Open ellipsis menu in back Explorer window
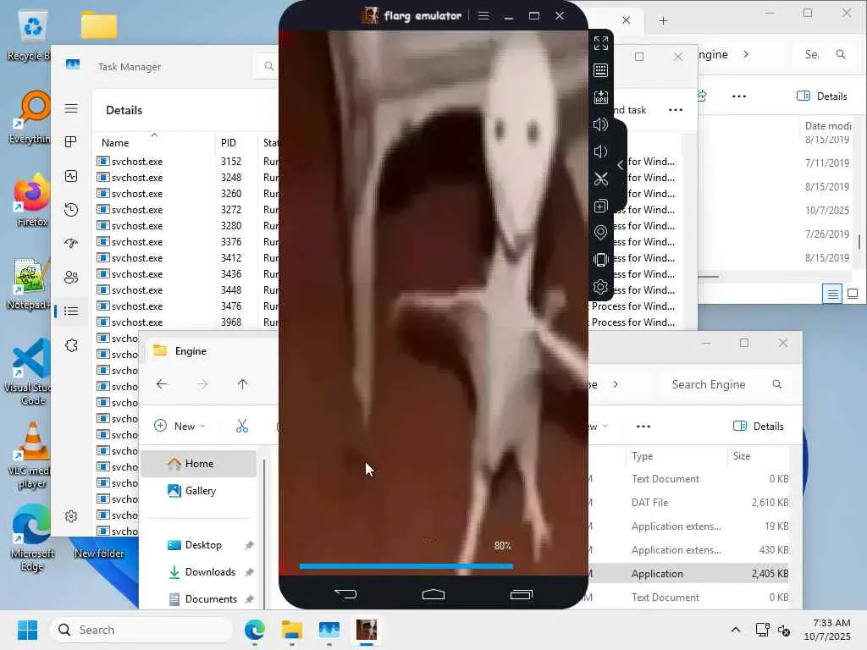This screenshot has width=867, height=650. pyautogui.click(x=738, y=96)
